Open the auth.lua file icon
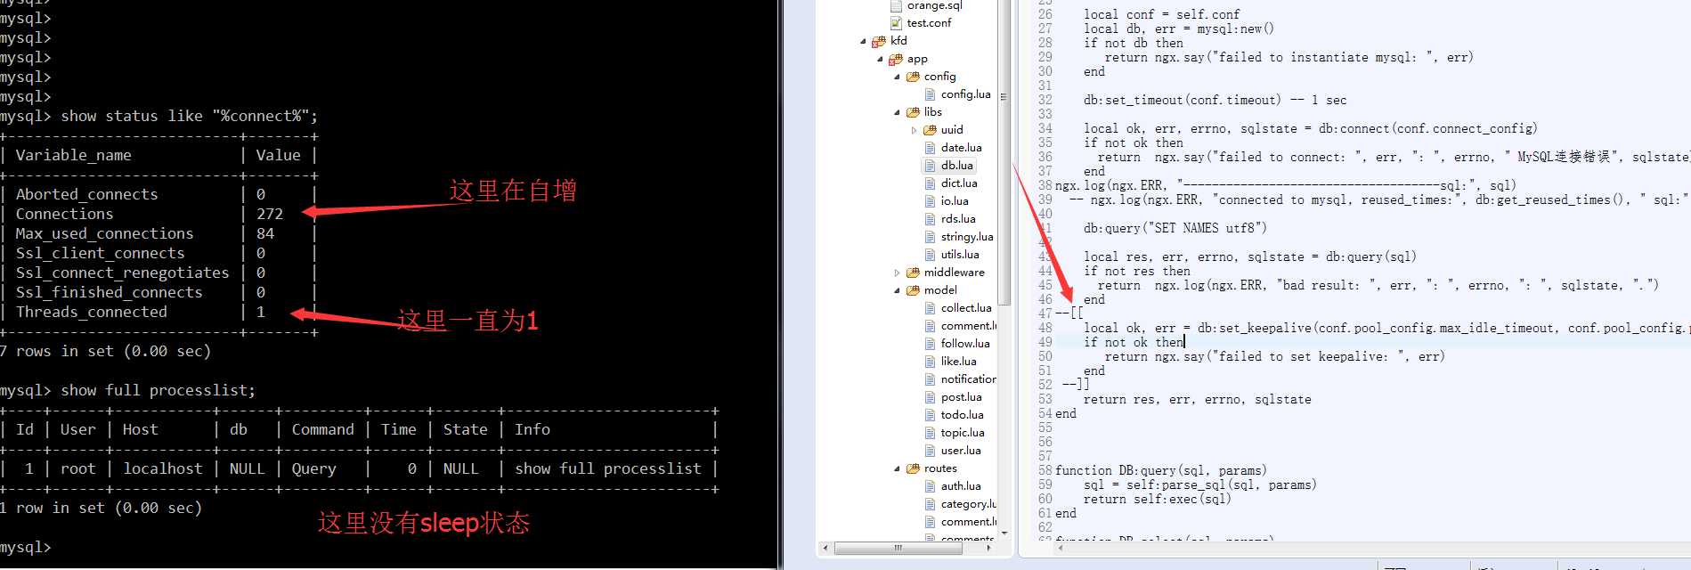 931,486
